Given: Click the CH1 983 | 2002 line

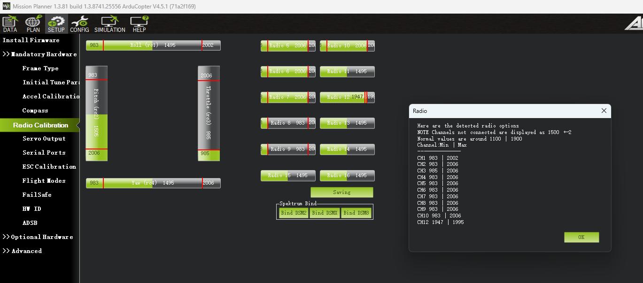Looking at the screenshot, I should [438, 158].
